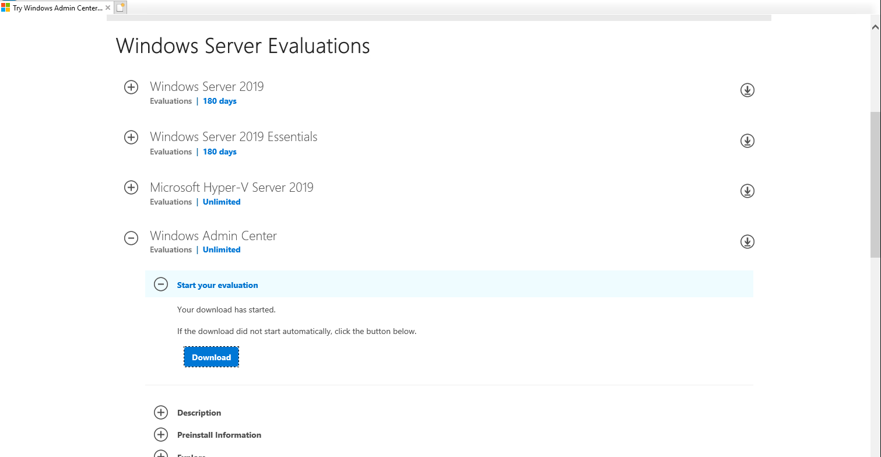Click the Windows Admin Center heading
This screenshot has height=457, width=881.
pyautogui.click(x=213, y=235)
